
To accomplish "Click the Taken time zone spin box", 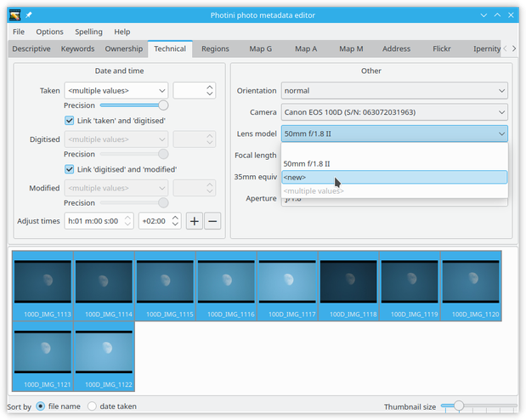I will (195, 91).
